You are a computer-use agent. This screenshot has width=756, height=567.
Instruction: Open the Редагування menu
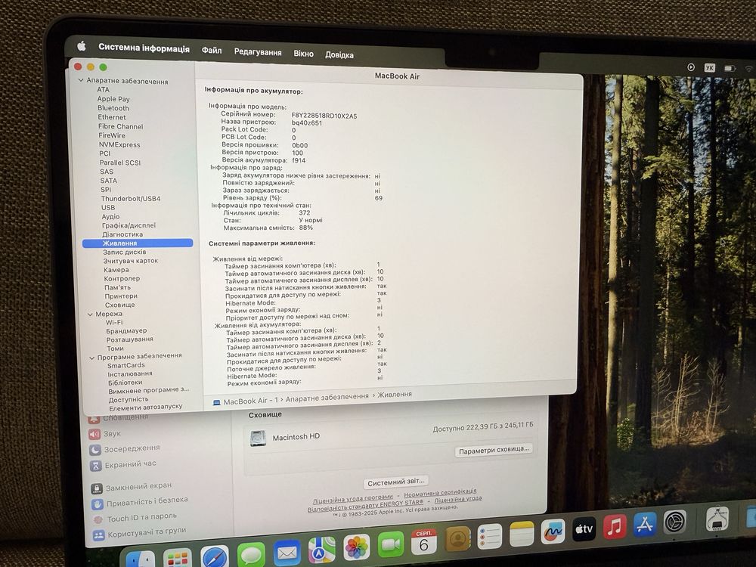coord(258,52)
